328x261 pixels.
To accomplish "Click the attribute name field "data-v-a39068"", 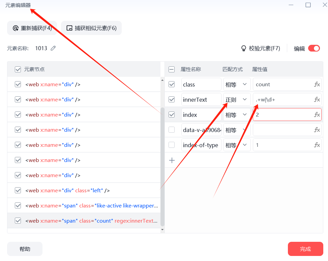I will (x=201, y=130).
